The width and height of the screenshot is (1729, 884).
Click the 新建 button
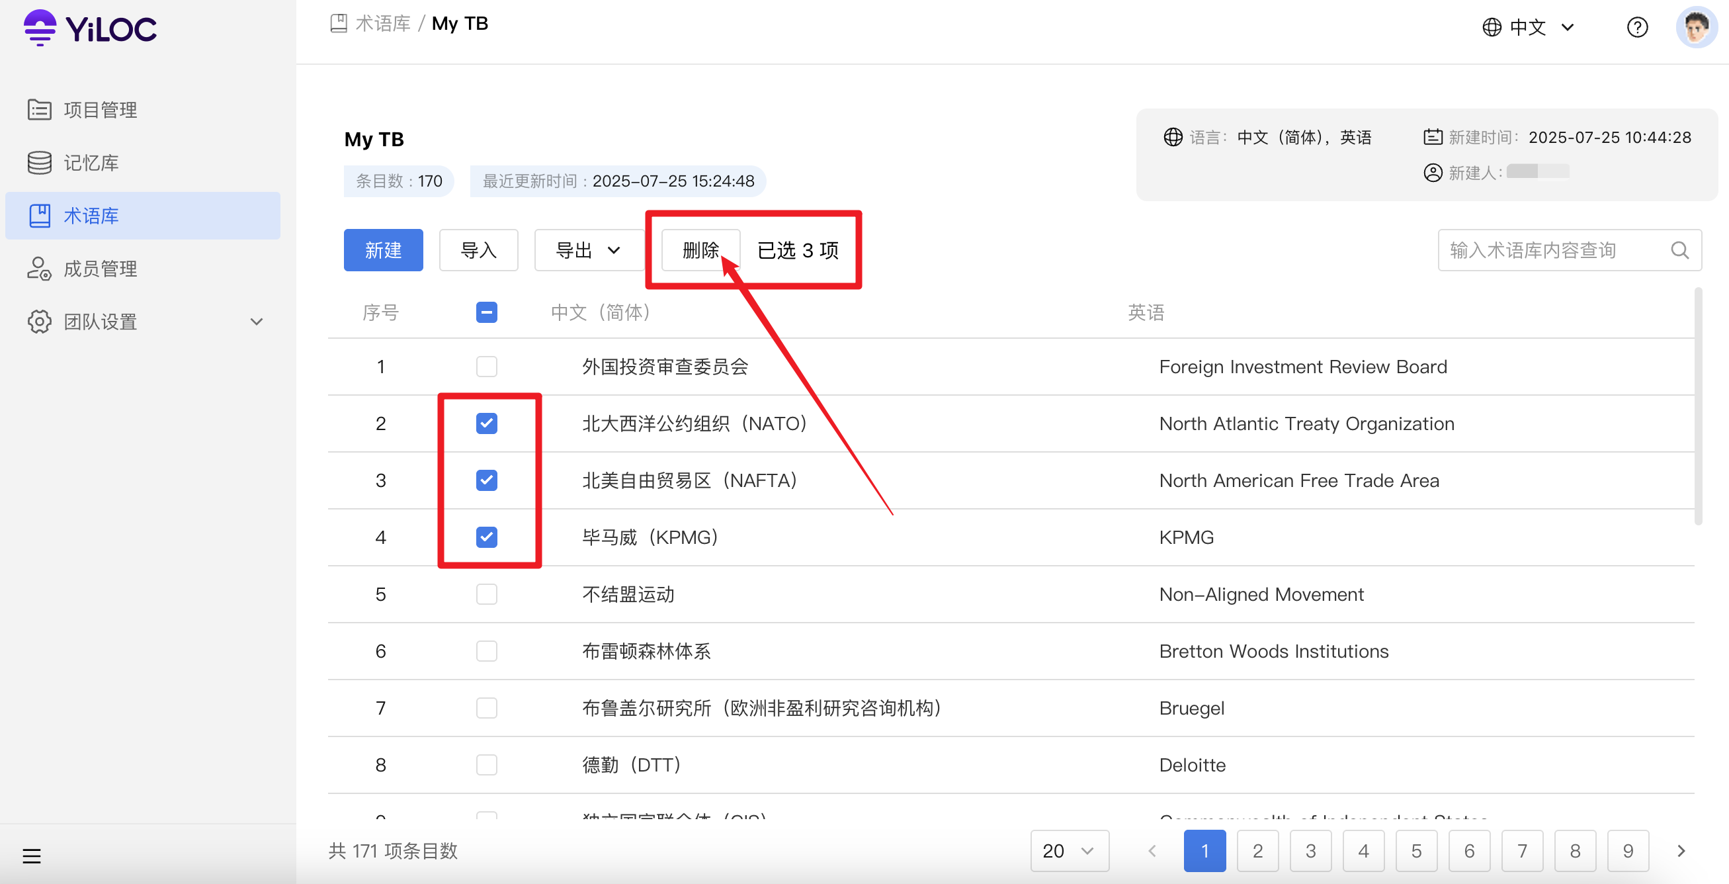(x=383, y=250)
